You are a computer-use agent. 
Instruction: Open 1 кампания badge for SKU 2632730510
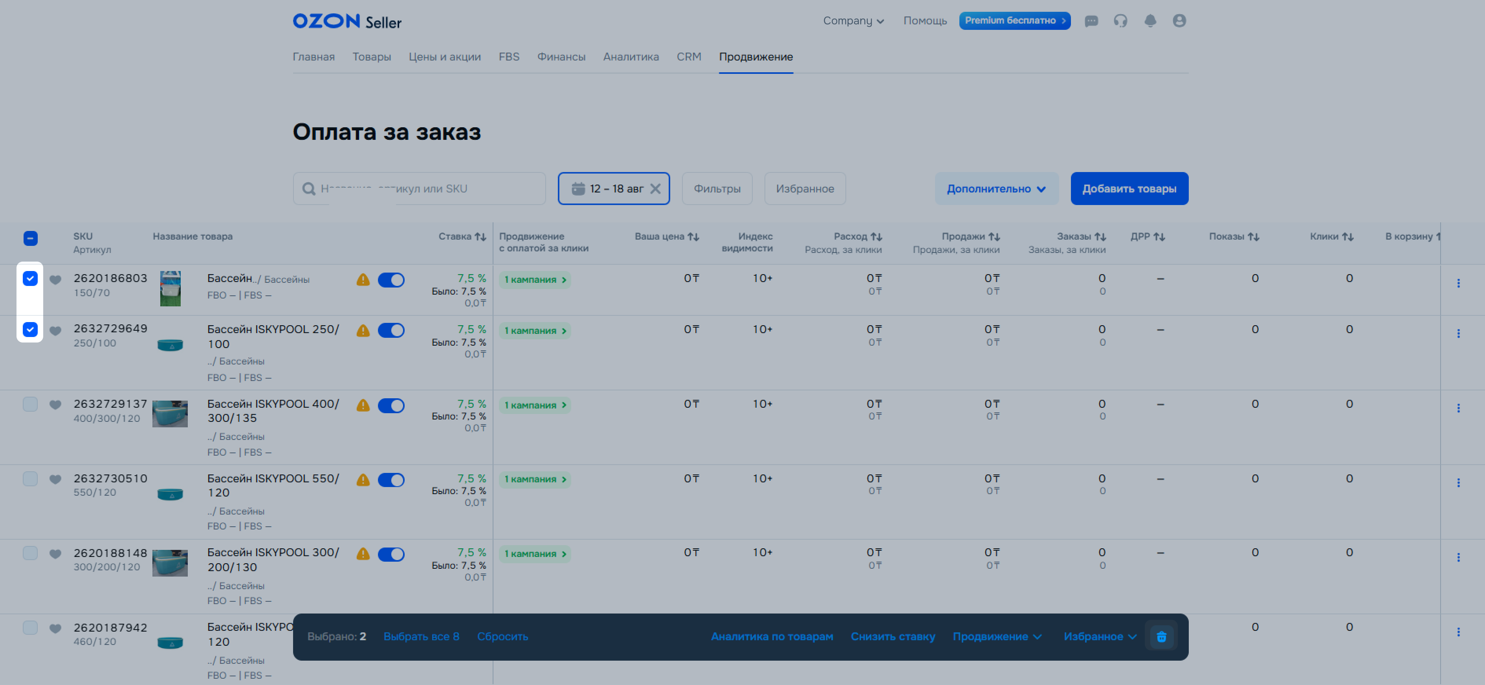click(x=535, y=479)
